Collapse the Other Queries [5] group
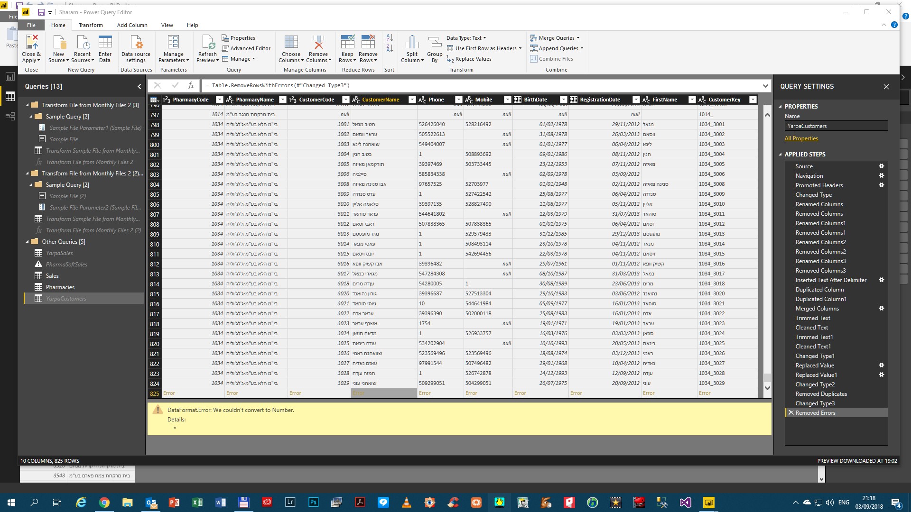 (x=28, y=242)
